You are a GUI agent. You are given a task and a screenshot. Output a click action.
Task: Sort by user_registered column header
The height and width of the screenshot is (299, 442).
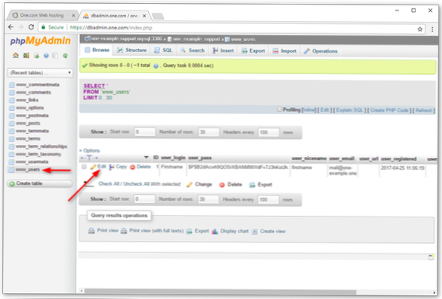click(399, 159)
